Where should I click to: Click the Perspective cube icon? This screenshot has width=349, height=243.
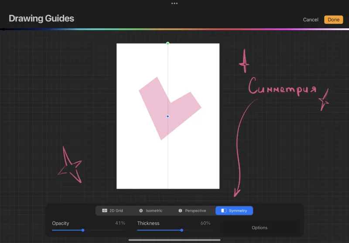click(180, 211)
